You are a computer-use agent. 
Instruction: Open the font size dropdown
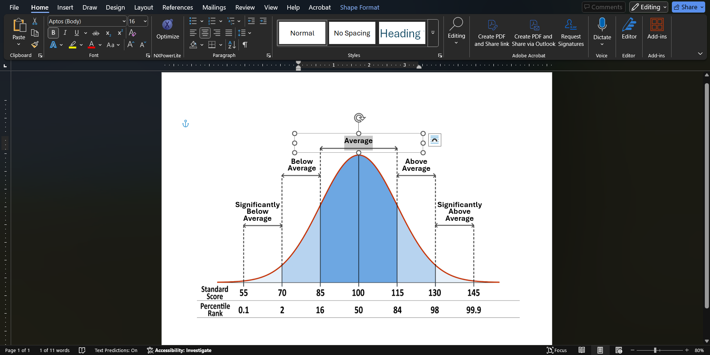click(x=145, y=21)
